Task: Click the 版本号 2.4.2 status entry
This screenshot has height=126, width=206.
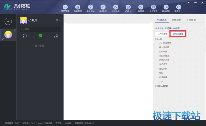Action: (29, 123)
